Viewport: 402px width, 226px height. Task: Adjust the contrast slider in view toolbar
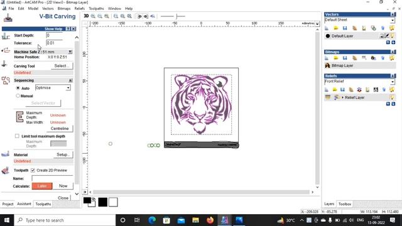pyautogui.click(x=177, y=16)
